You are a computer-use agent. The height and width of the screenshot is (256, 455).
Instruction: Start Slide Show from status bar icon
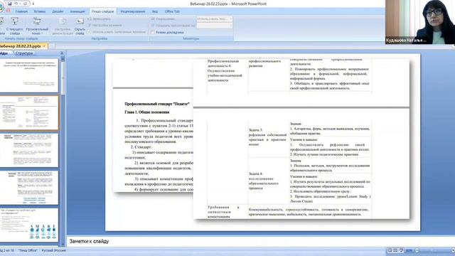coord(401,250)
